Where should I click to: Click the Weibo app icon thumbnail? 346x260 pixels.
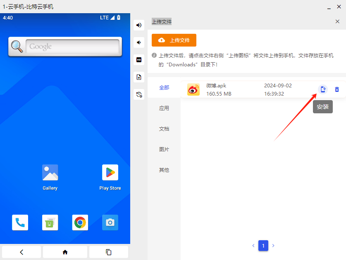point(193,89)
